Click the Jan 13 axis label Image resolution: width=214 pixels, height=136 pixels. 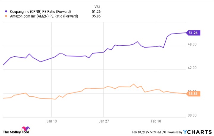pos(51,121)
